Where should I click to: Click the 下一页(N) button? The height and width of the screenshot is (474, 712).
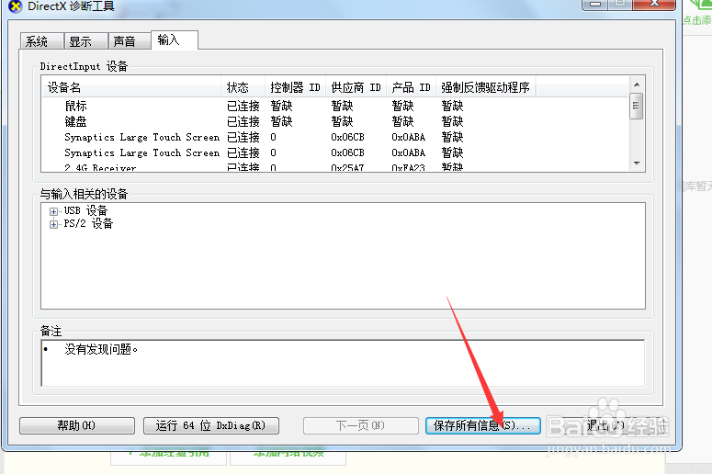pos(360,425)
